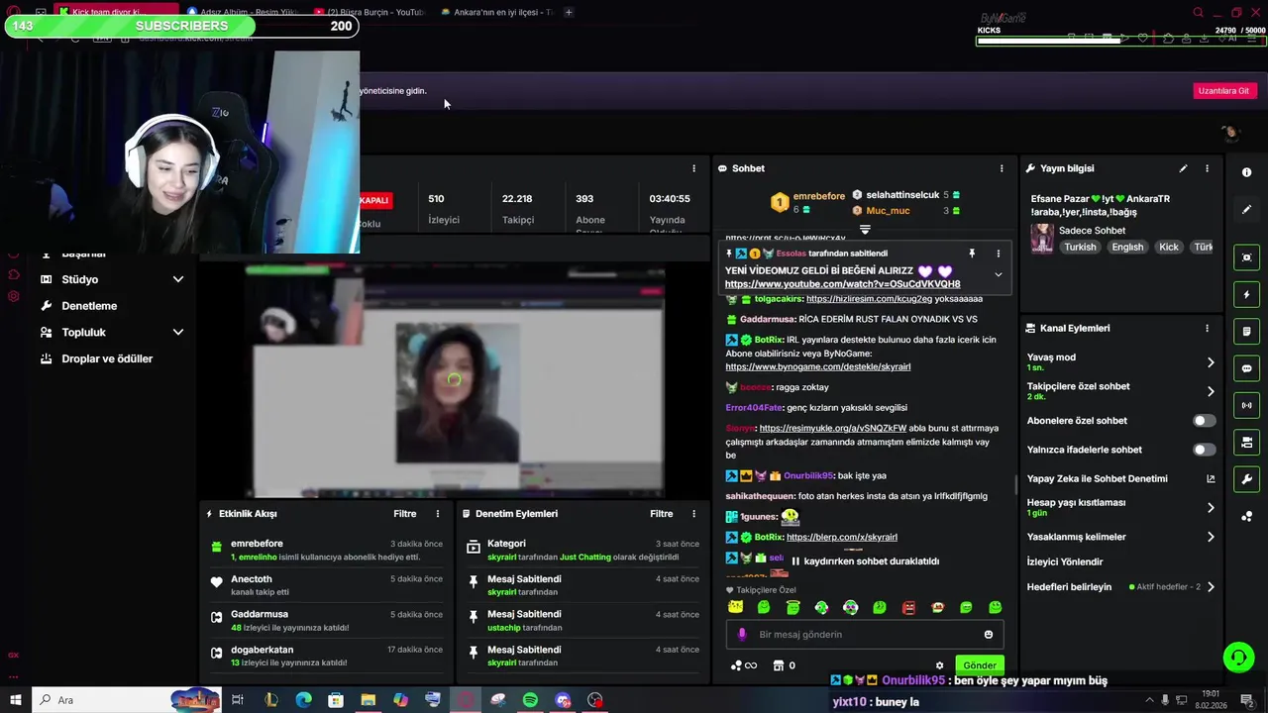
Task: Open Denetleme in sidebar
Action: click(89, 306)
